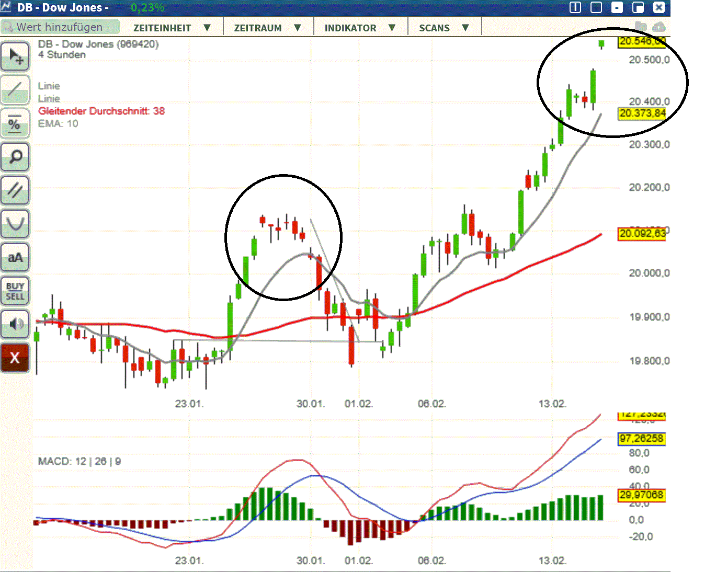Toggle the red X delete mode
The image size is (716, 572).
[x=15, y=358]
